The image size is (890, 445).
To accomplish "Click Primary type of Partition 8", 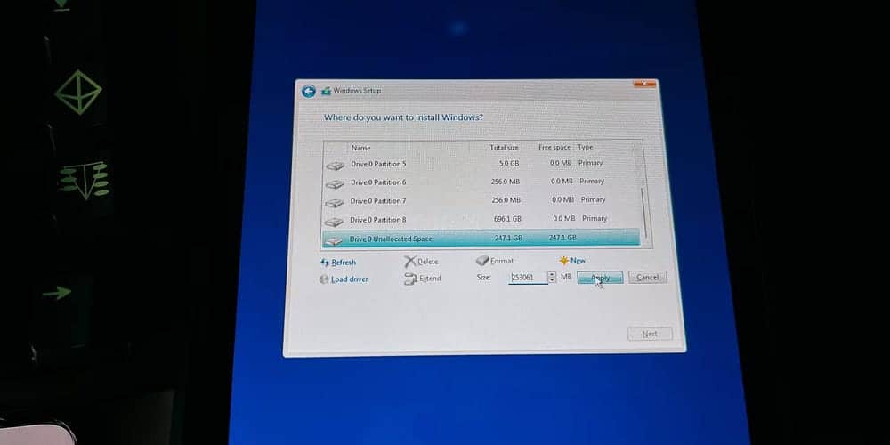I will (595, 218).
